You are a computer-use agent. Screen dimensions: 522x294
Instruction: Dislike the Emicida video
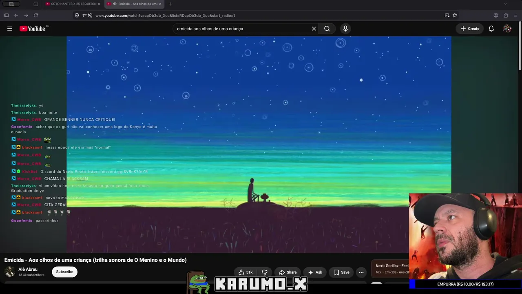coord(265,272)
